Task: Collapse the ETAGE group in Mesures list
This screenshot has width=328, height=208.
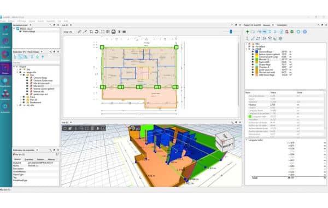Action: click(x=247, y=49)
